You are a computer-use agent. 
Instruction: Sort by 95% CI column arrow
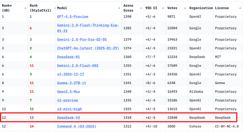[163, 8]
